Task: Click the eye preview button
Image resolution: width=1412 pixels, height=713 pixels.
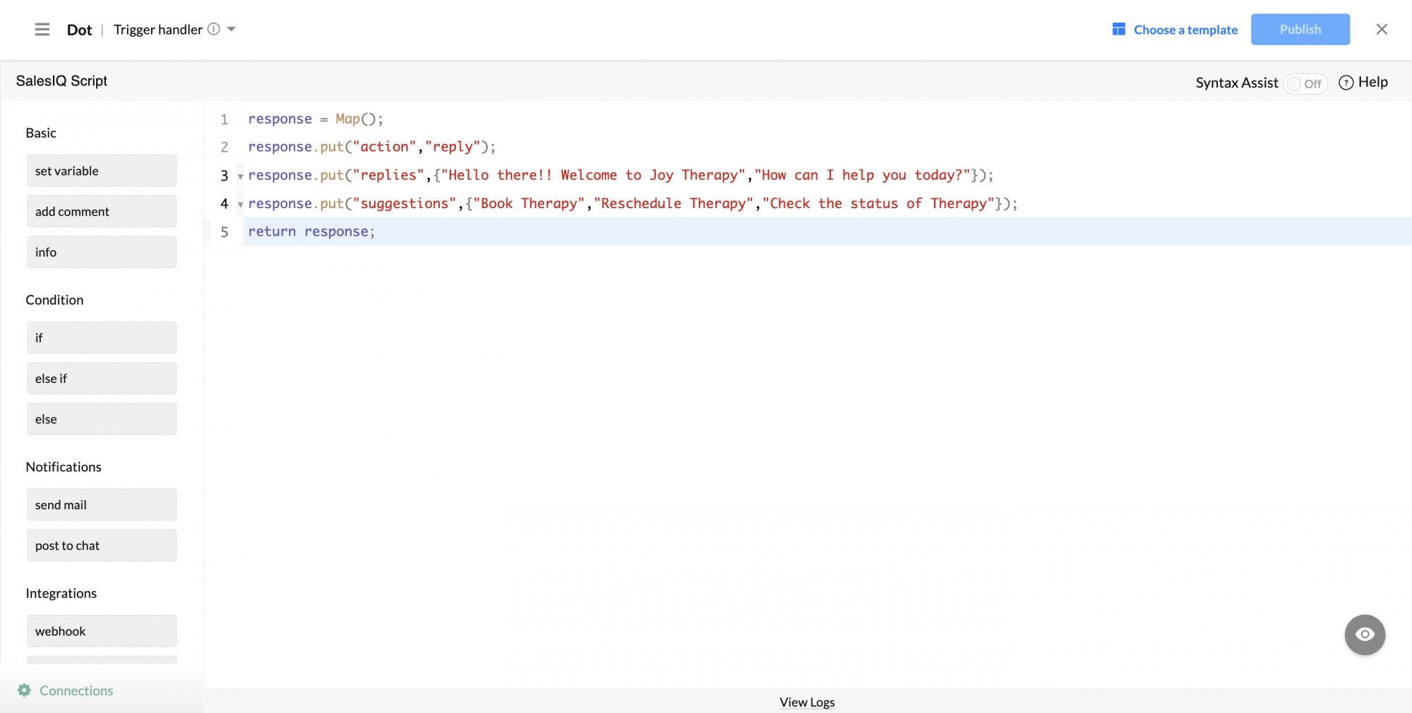Action: [1365, 635]
